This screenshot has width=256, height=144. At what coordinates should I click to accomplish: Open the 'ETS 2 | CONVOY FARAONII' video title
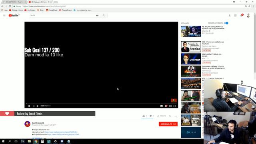[213, 79]
